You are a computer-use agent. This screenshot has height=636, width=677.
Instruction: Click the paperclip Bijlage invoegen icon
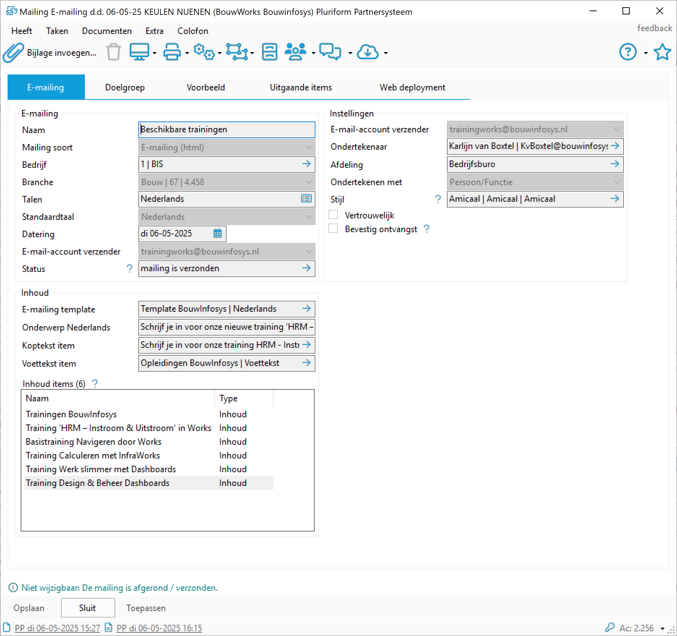(13, 53)
